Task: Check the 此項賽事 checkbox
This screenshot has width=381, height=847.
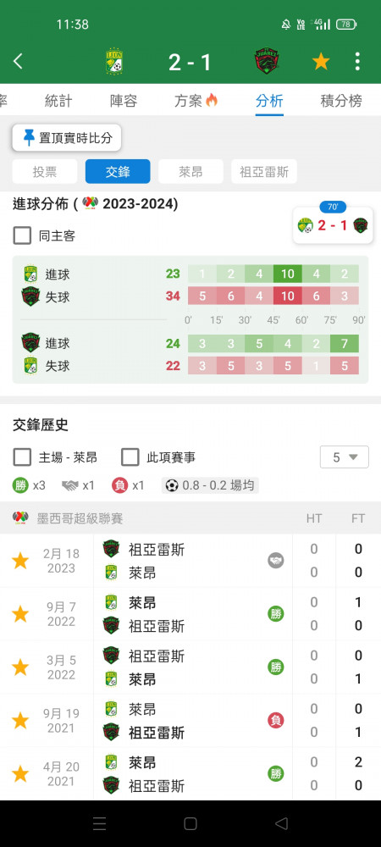Action: (x=130, y=457)
